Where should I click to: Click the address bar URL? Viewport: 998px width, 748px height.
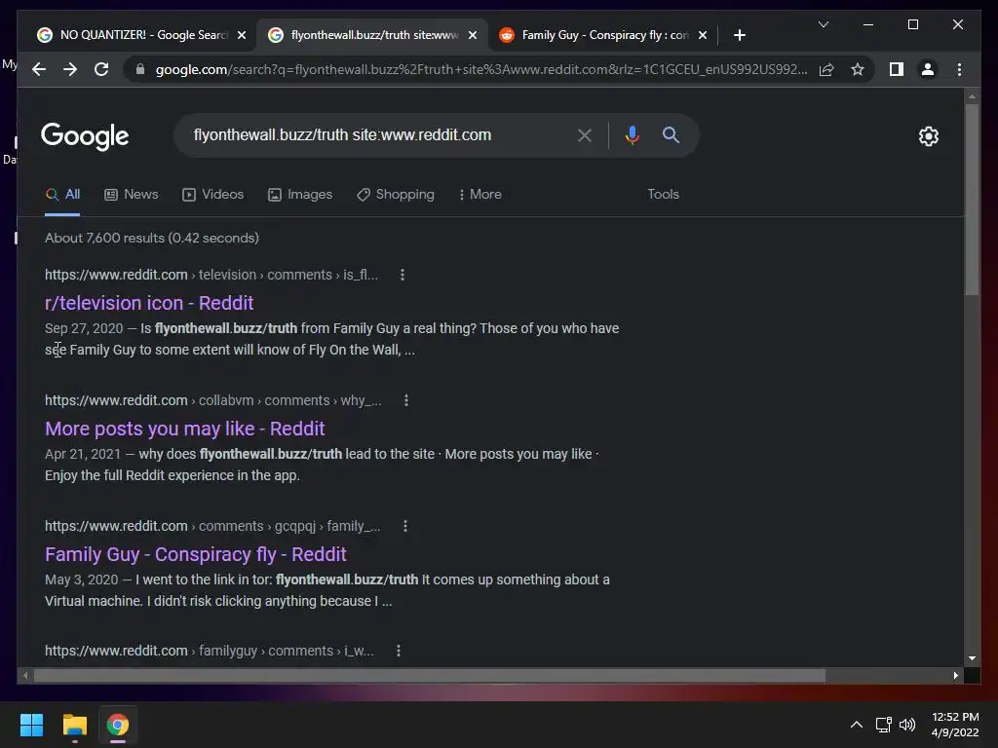point(480,69)
